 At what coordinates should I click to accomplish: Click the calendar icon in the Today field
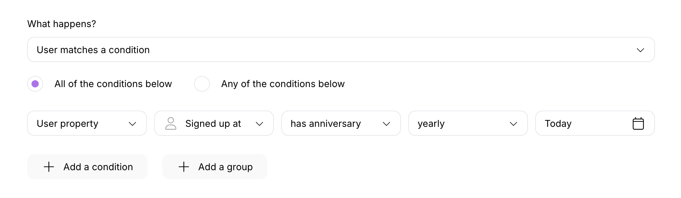pos(638,124)
